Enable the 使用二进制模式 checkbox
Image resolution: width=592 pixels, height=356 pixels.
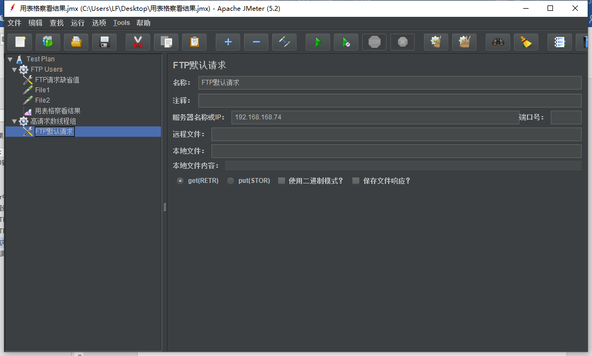click(x=281, y=181)
